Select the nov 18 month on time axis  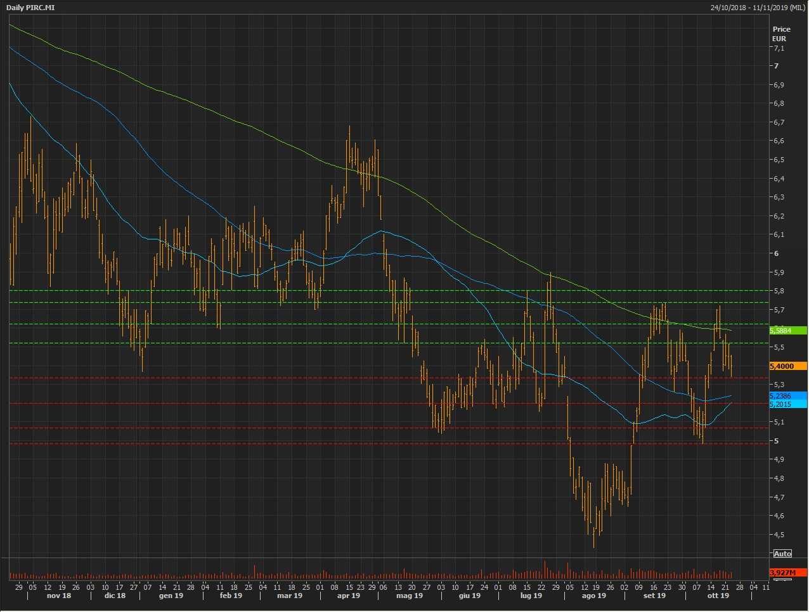(59, 596)
